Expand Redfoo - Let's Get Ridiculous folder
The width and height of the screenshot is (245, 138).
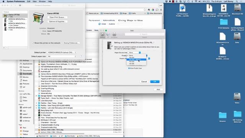coord(37,108)
